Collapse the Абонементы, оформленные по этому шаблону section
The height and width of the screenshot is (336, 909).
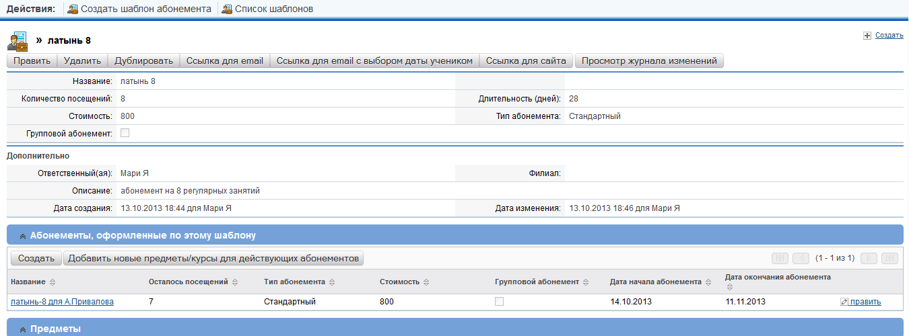[23, 236]
